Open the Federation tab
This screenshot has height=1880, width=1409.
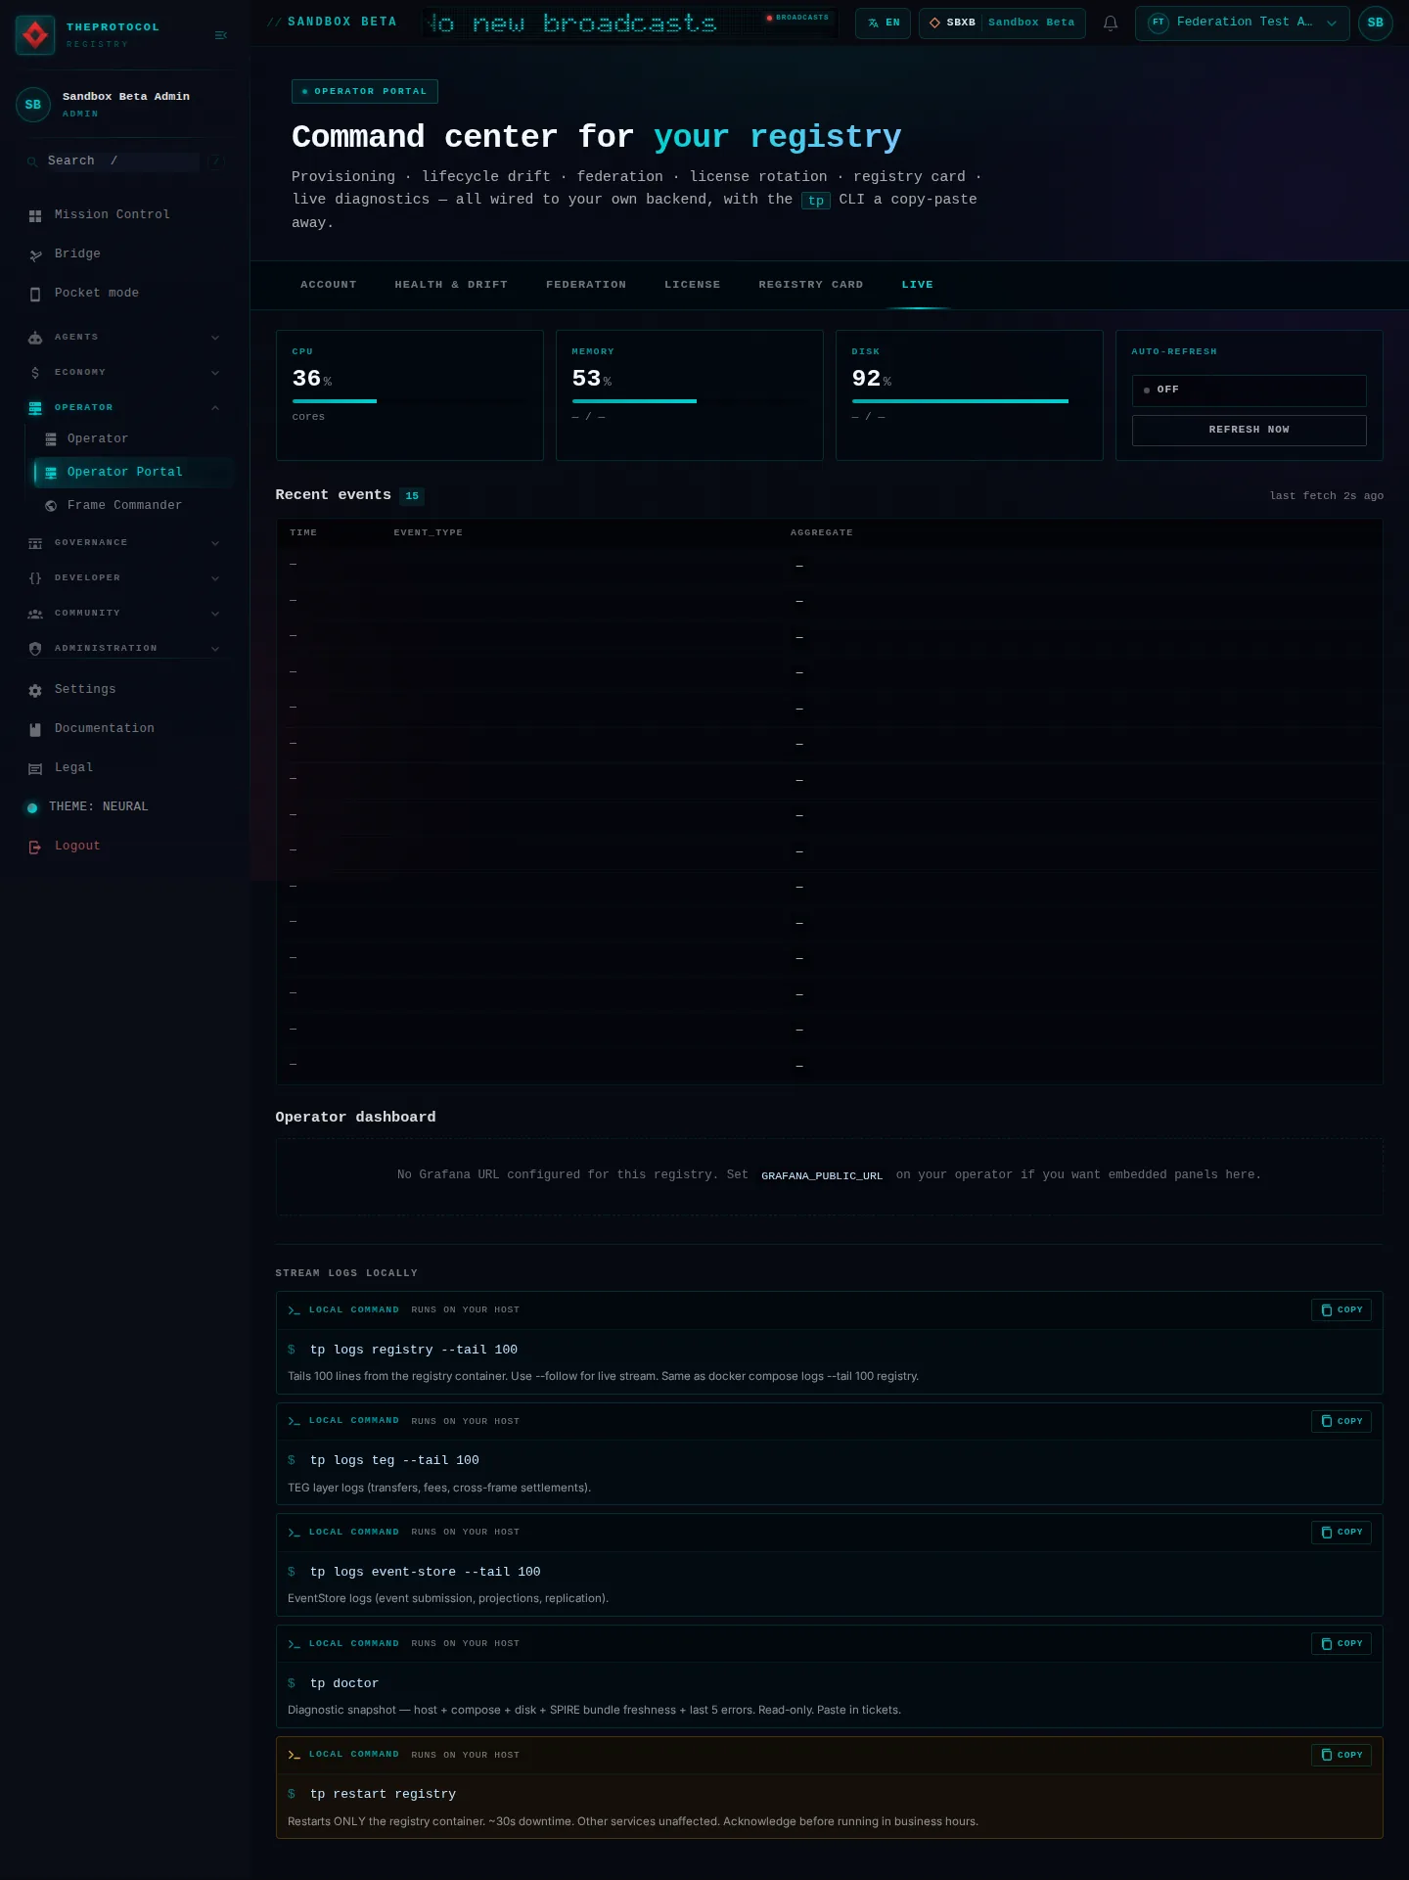[x=586, y=285]
